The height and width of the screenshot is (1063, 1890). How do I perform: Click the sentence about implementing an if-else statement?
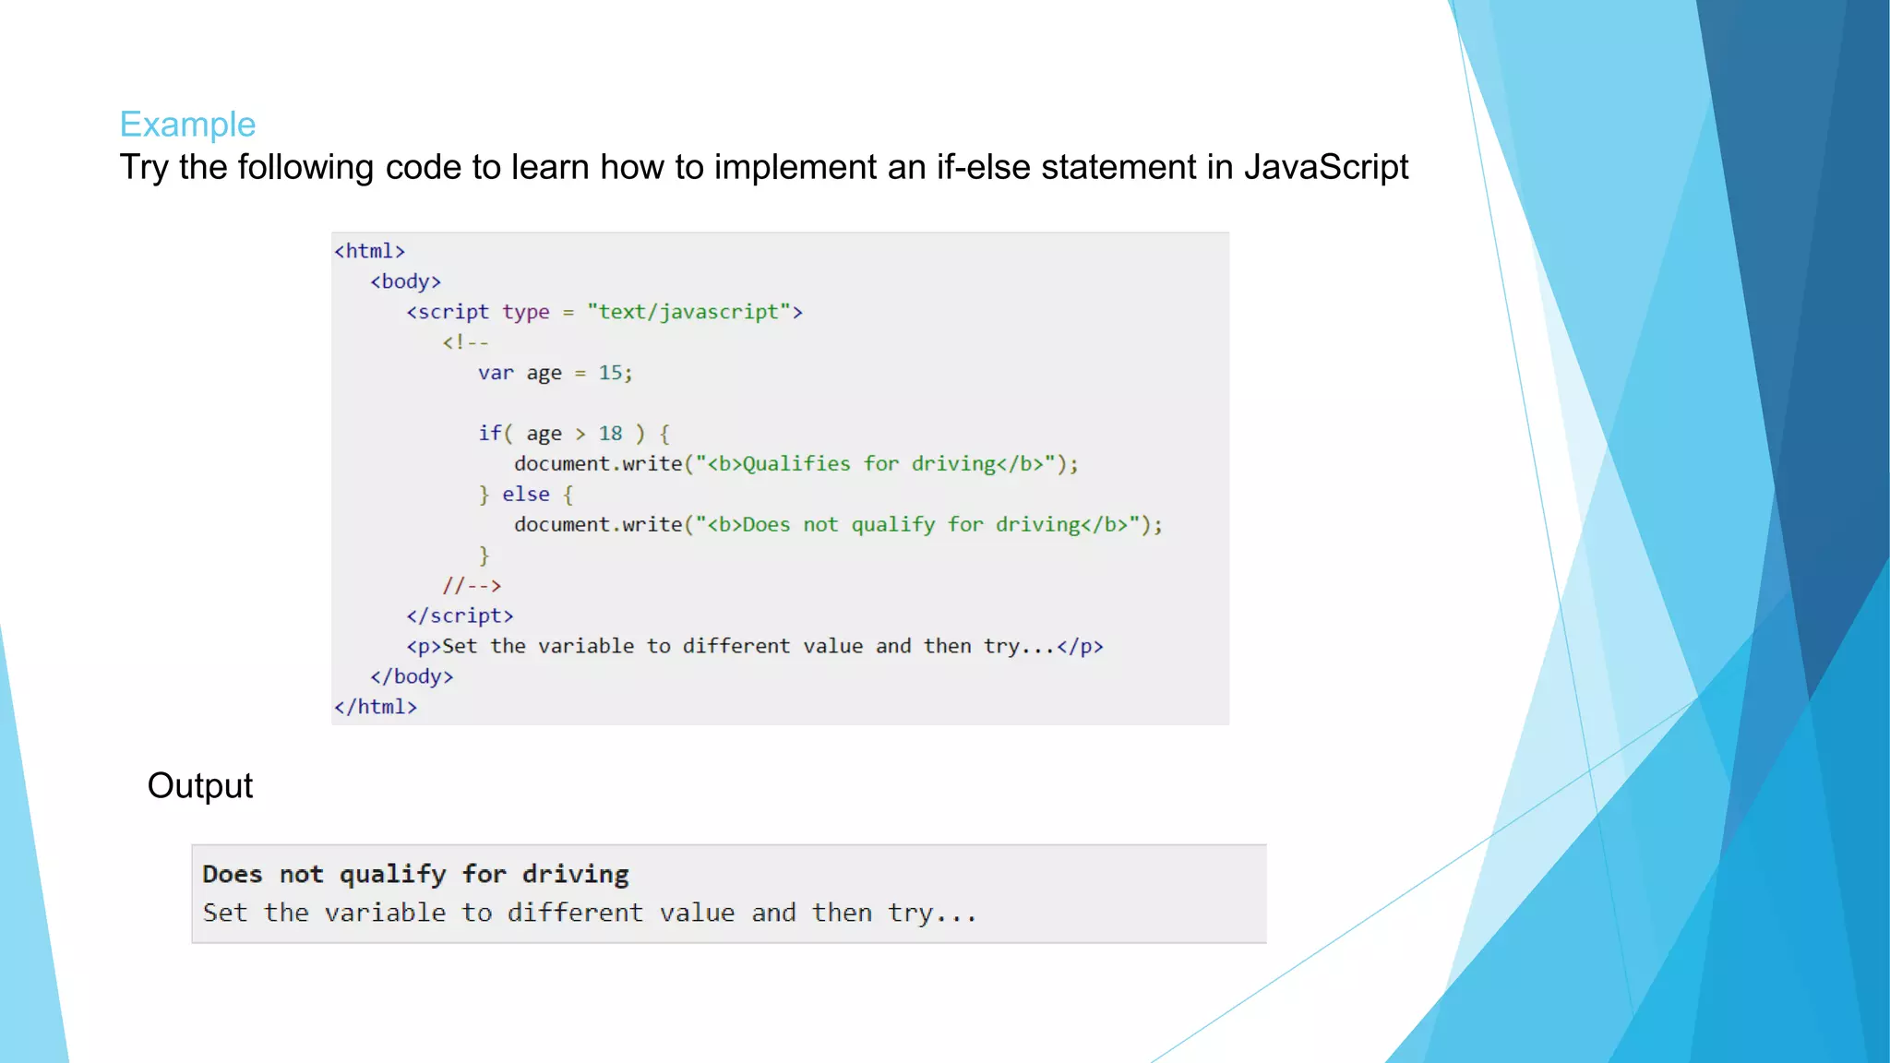click(x=763, y=168)
